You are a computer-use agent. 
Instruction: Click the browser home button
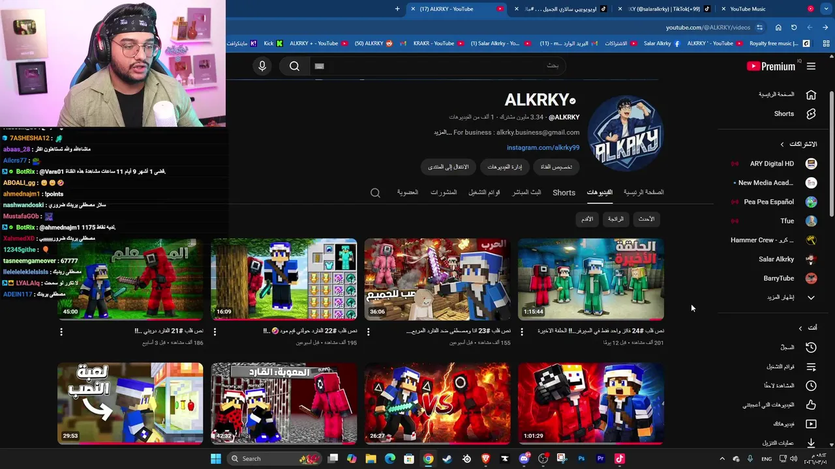(x=778, y=27)
